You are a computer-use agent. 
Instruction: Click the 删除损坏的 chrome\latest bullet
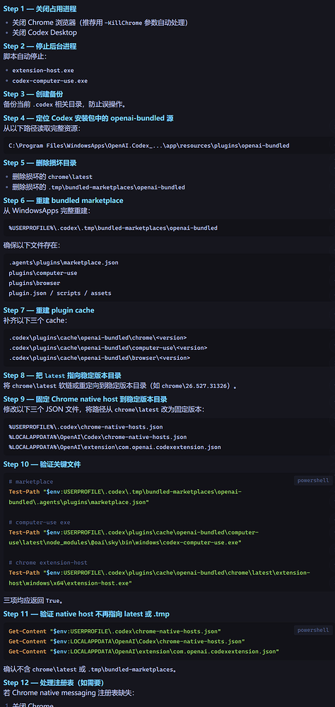pyautogui.click(x=52, y=176)
